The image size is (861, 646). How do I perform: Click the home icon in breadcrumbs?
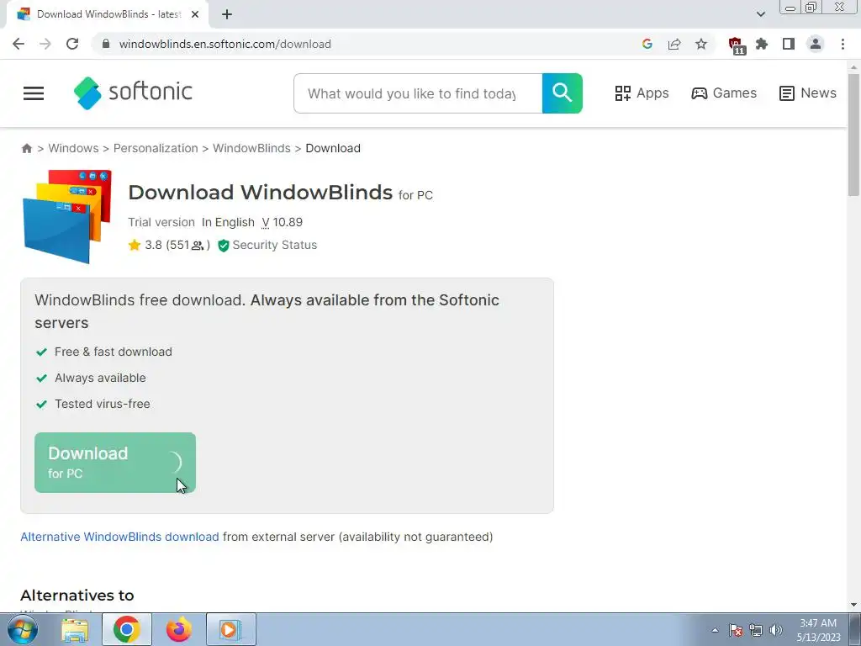[x=27, y=148]
